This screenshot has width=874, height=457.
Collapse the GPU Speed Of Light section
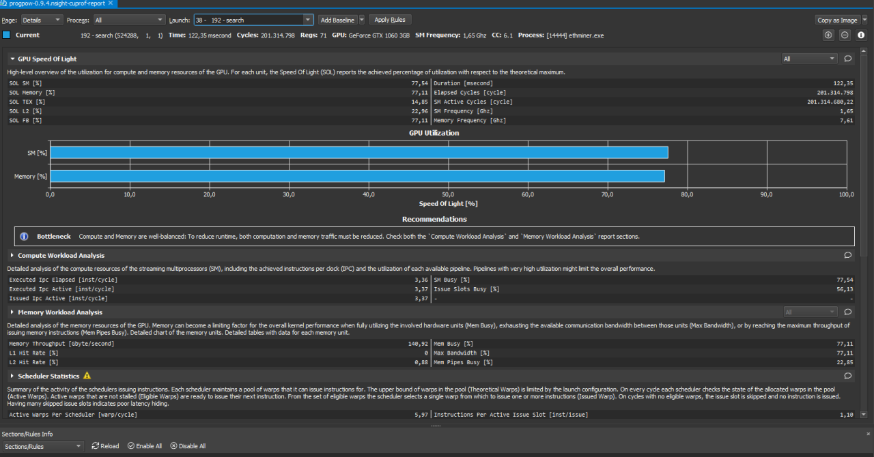click(12, 59)
